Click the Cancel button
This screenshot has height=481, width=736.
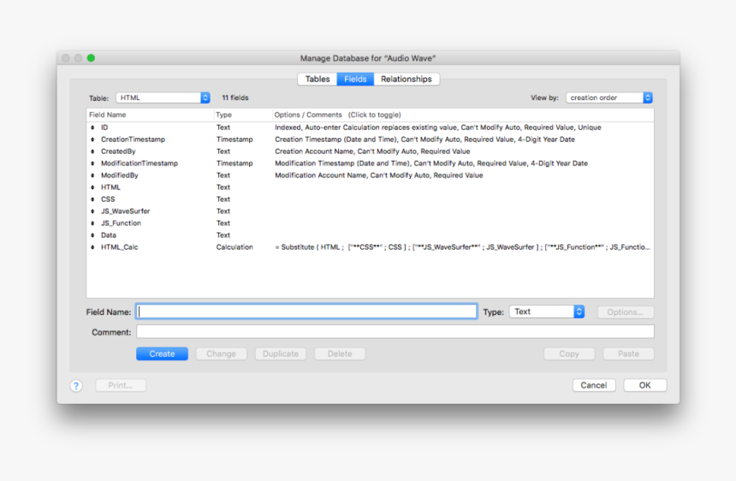594,385
